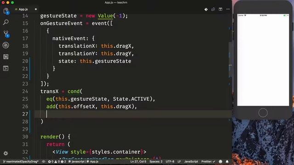The image size is (294, 165).
Task: Click the Prettier status item
Action: click(208, 161)
